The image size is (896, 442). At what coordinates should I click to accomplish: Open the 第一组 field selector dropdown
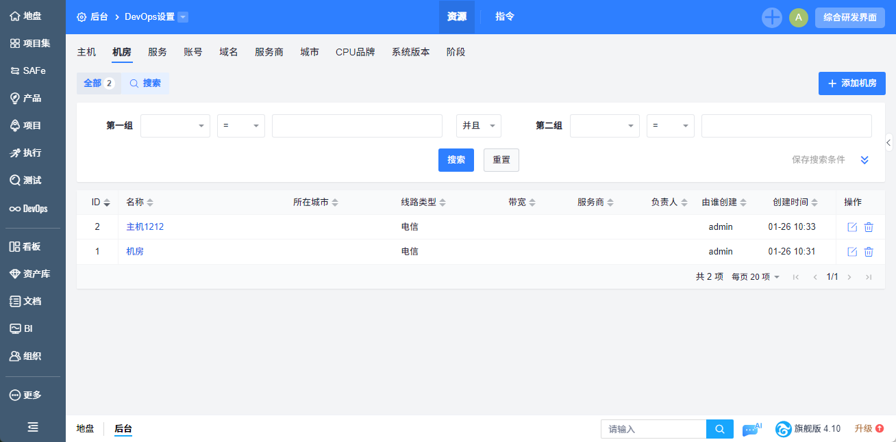pyautogui.click(x=175, y=126)
